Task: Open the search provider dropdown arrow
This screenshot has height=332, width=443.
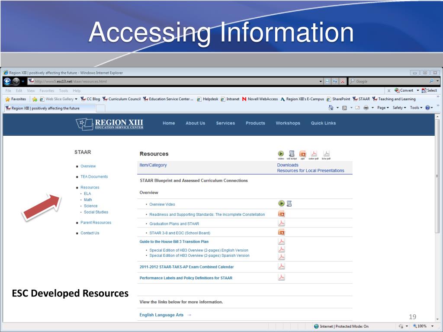Action: (x=438, y=81)
